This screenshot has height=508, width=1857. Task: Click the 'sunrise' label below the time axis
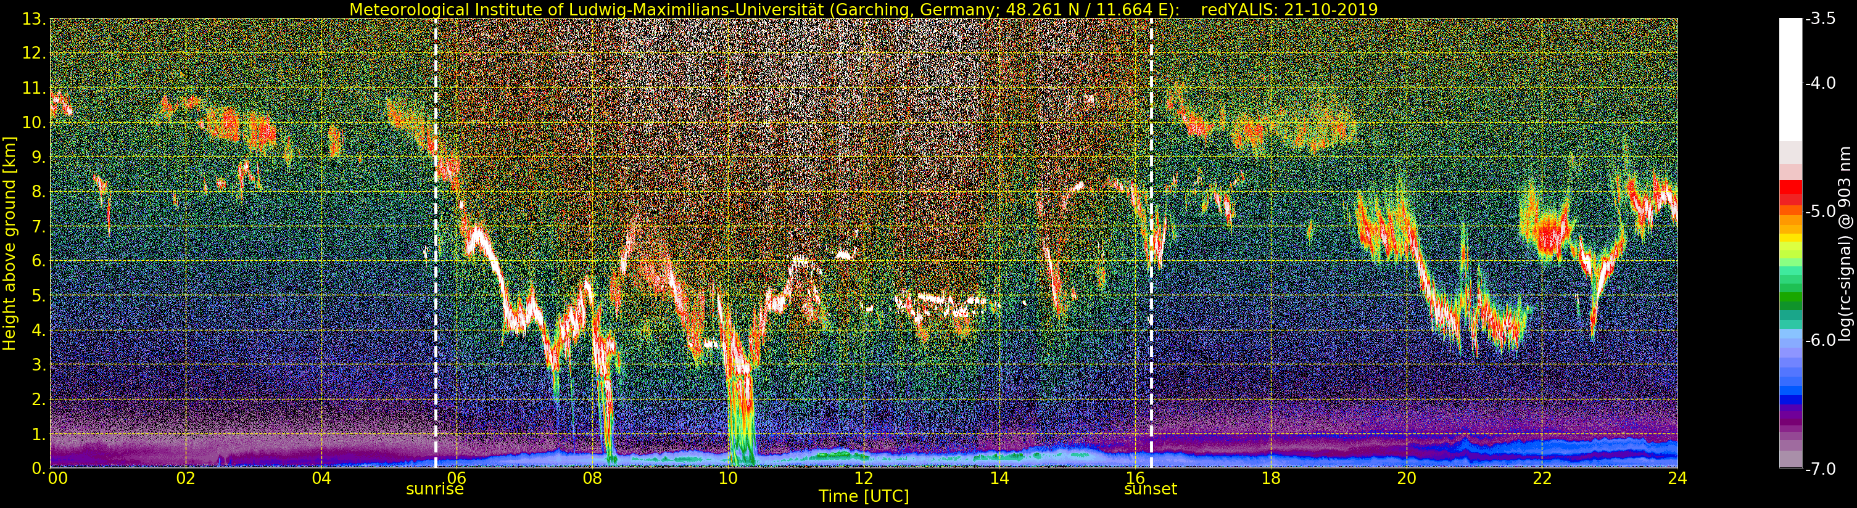point(436,490)
